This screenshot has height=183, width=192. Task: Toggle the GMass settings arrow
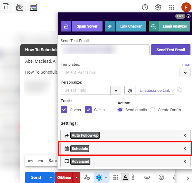pos(76,178)
